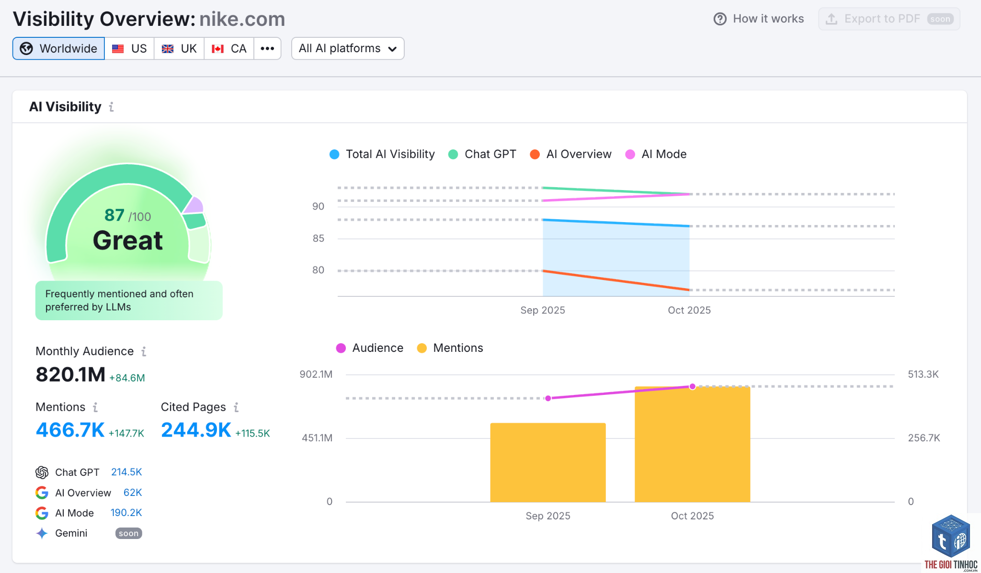Click the UK flag icon
The width and height of the screenshot is (981, 573).
point(168,48)
